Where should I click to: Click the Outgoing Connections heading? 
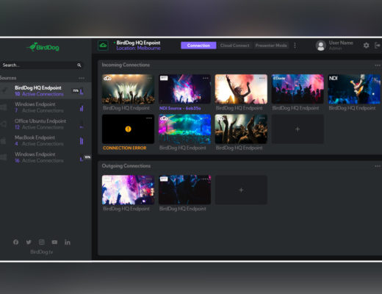126,166
